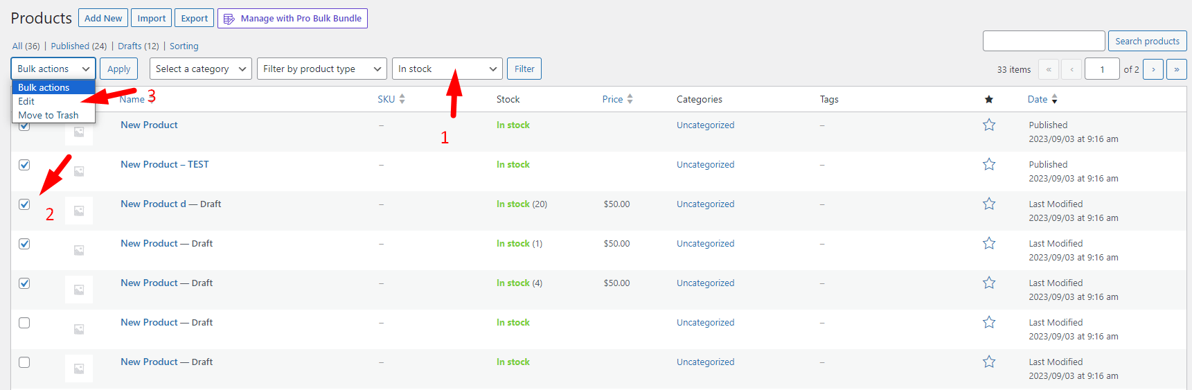Click Manage with Pro Bulk Bundle button
This screenshot has width=1192, height=390.
pos(292,19)
